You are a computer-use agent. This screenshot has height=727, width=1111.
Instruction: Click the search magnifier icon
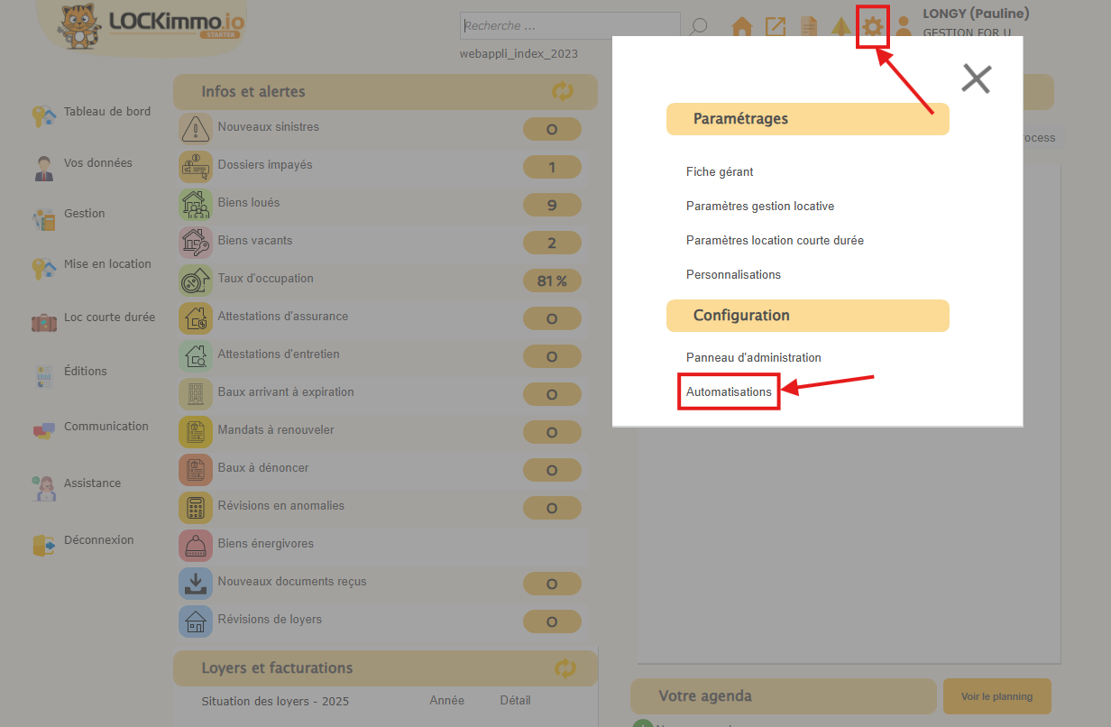[698, 27]
